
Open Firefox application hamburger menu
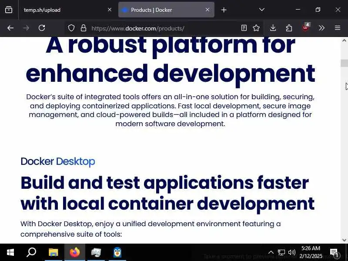point(338,28)
